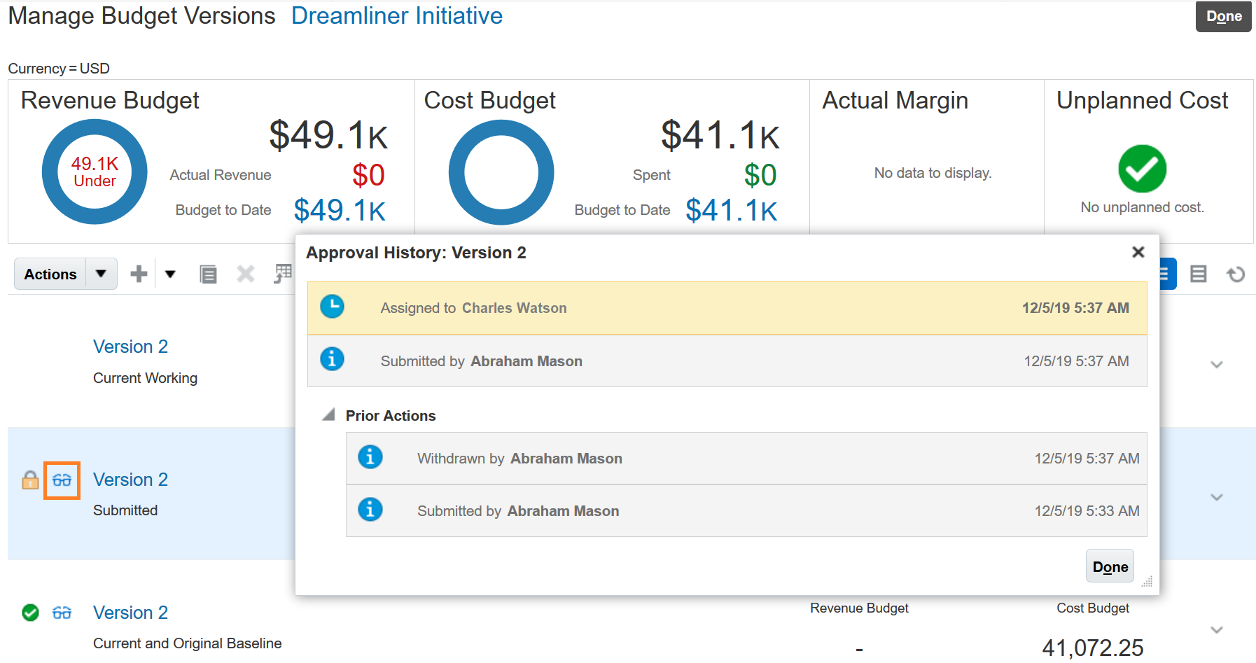1256x663 pixels.
Task: Expand the Current Working version row chevron
Action: coord(1217,364)
